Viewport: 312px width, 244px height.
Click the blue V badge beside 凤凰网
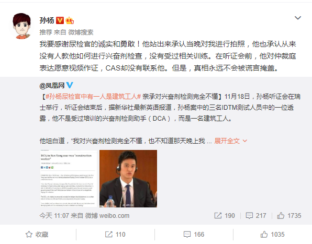[70, 85]
